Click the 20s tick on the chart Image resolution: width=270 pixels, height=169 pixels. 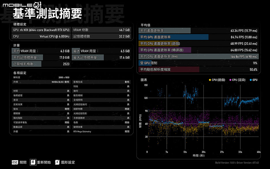coord(204,152)
